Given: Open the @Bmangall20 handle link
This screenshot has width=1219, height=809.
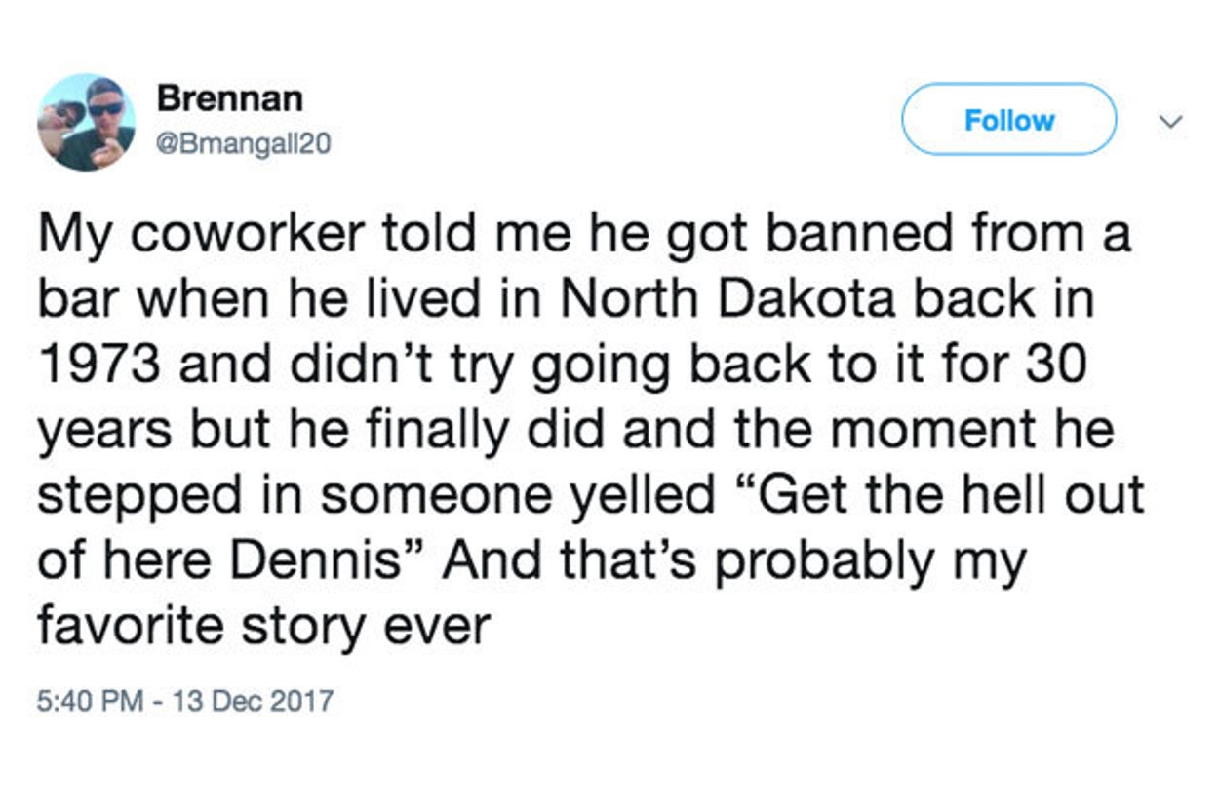Looking at the screenshot, I should point(244,144).
